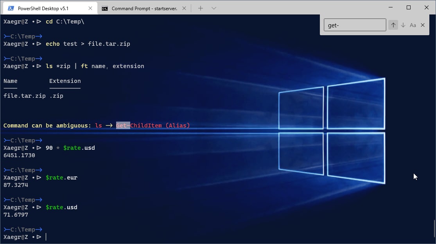This screenshot has height=244, width=436.
Task: Click 'echo test > file.tar.zip' command
Action: tap(88, 44)
